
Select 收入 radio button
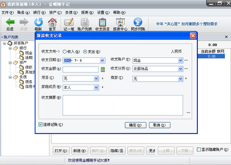point(64,52)
